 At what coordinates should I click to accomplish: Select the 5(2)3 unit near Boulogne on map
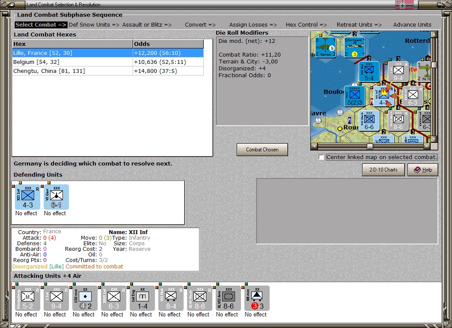pos(355,96)
